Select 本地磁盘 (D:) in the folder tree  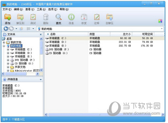click(23, 53)
